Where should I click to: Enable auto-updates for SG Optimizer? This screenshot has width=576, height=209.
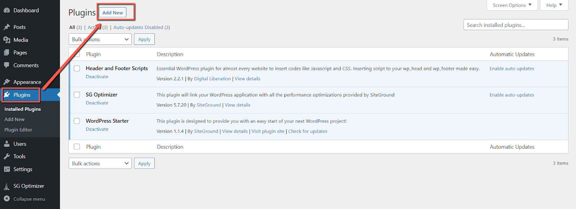click(x=512, y=95)
